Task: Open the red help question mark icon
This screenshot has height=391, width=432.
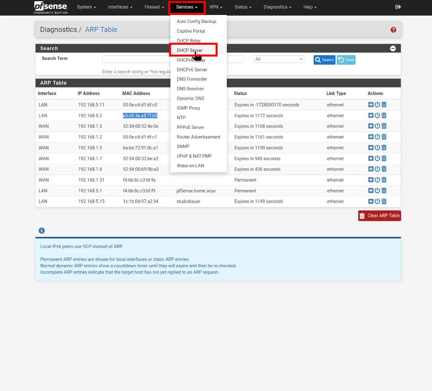Action: pyautogui.click(x=393, y=30)
